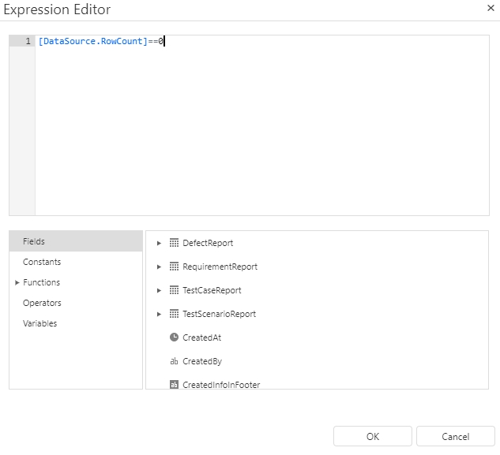Click the DefectReport table icon

click(x=175, y=243)
